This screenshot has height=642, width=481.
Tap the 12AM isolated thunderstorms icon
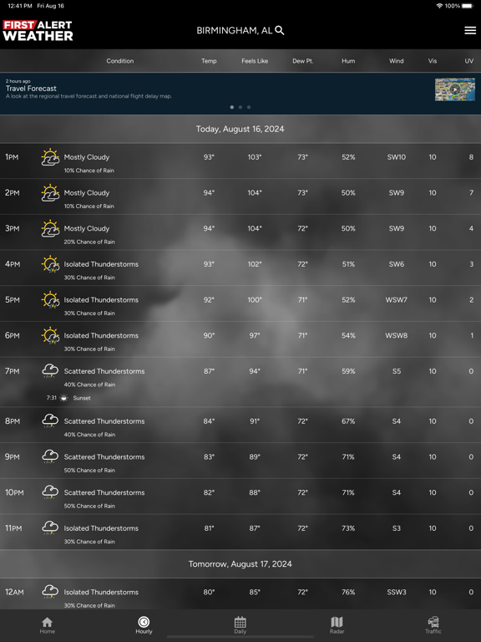50,592
